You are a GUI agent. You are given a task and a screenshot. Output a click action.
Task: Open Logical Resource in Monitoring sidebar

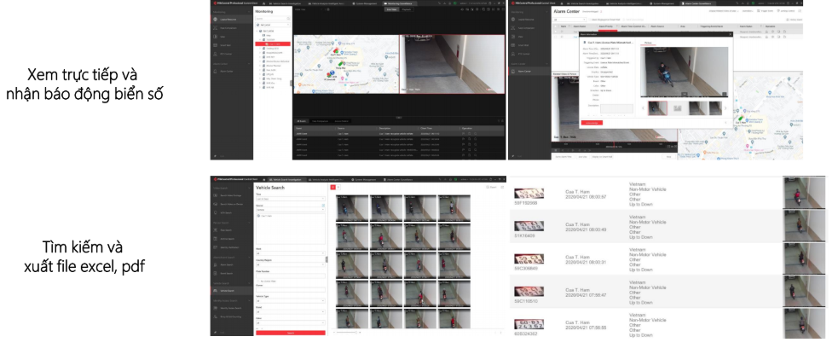pos(228,19)
